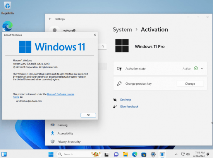Click the About Windows taskbar icon
Image resolution: width=213 pixels, height=158 pixels.
[x=162, y=155]
